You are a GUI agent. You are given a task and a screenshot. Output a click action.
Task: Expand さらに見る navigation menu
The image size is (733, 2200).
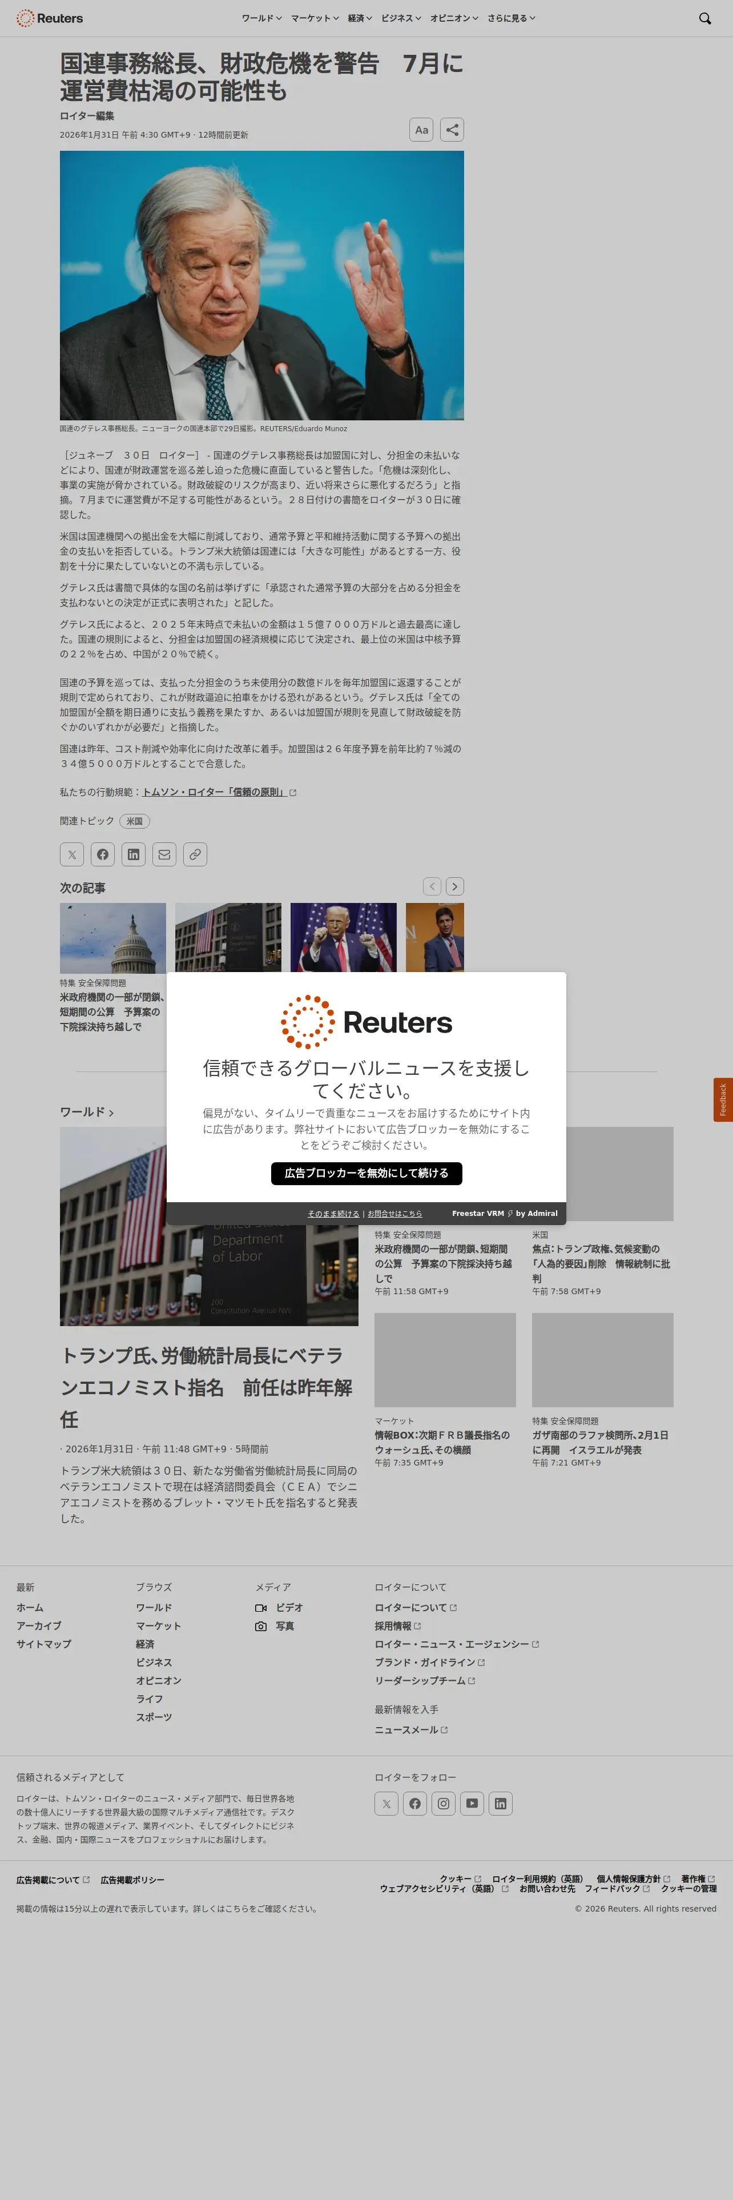511,18
